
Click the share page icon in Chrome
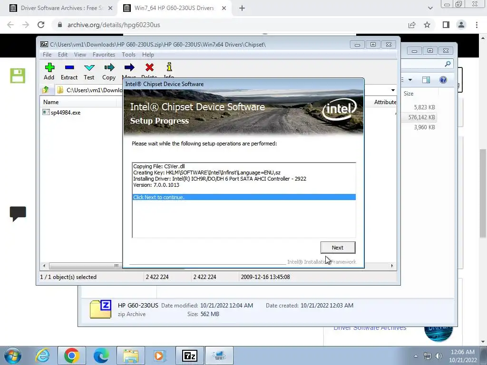tap(412, 25)
